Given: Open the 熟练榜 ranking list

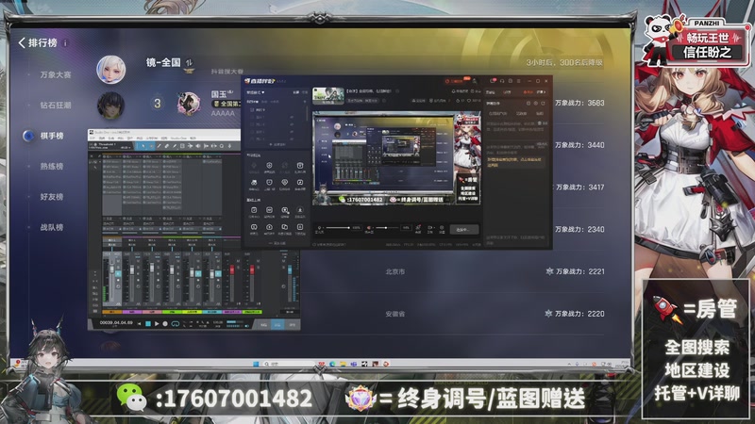Looking at the screenshot, I should pyautogui.click(x=52, y=167).
